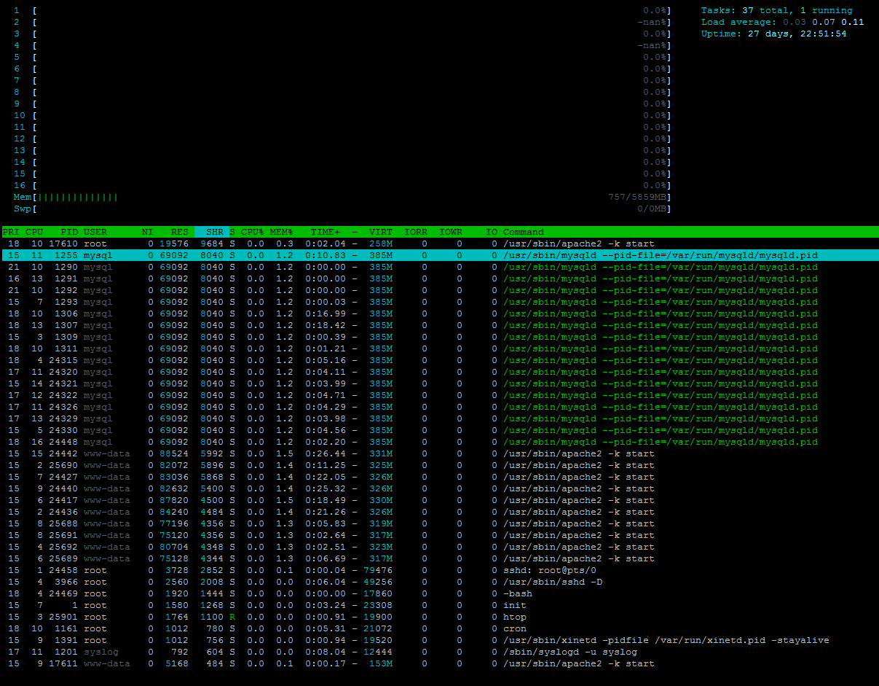Screen dimensions: 879x686
Task: Sort by the MEM% column header
Action: tap(282, 232)
